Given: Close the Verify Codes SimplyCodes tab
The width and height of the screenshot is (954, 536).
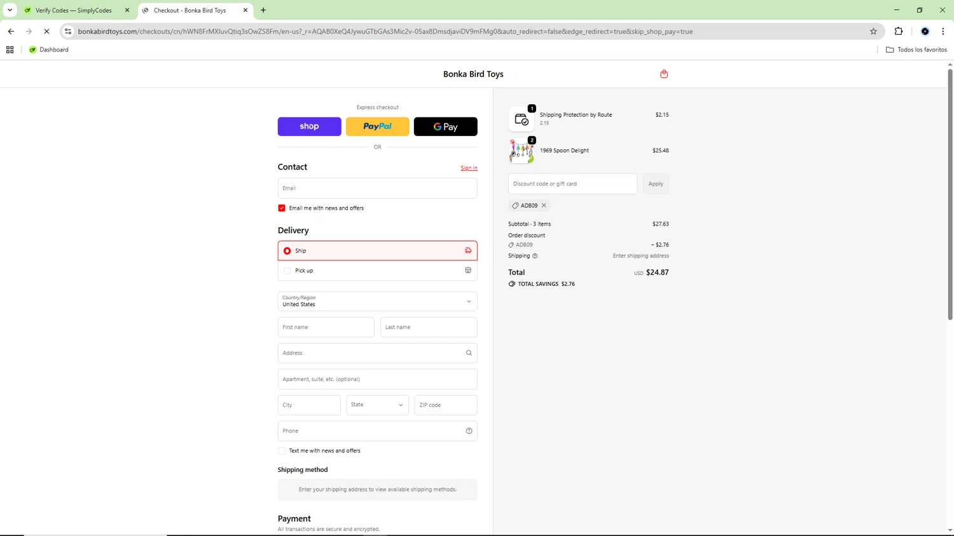Looking at the screenshot, I should point(127,10).
